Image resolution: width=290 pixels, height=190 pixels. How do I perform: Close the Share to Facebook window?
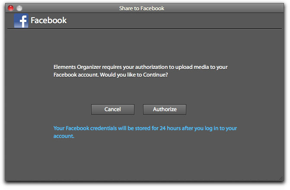click(x=11, y=8)
